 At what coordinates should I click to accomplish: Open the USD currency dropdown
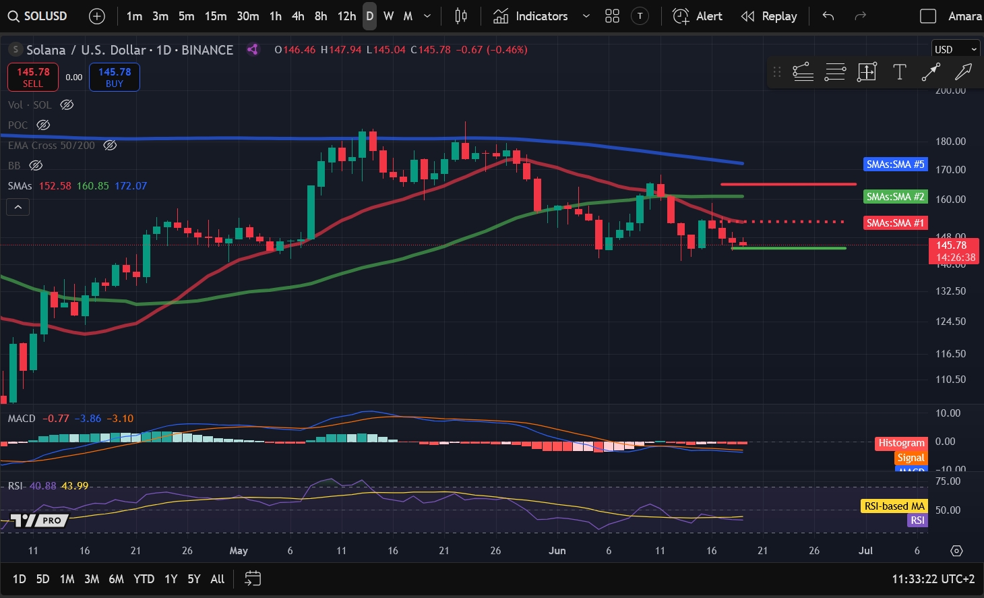point(956,49)
